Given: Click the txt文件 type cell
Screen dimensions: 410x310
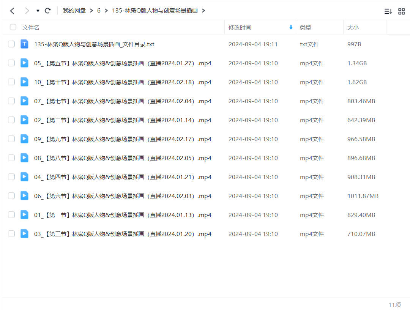Looking at the screenshot, I should [x=309, y=44].
